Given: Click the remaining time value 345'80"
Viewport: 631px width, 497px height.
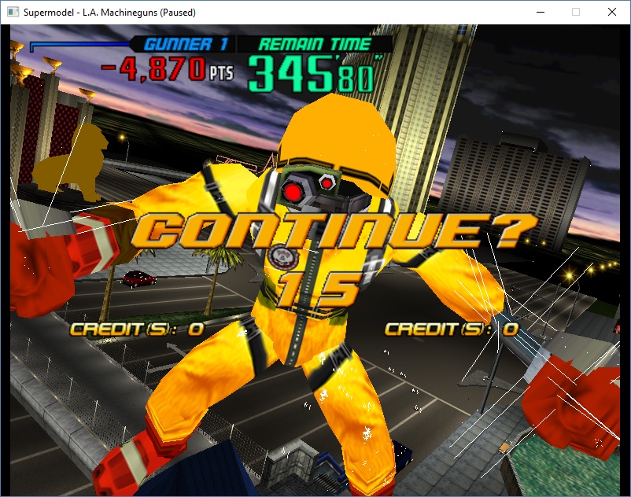Looking at the screenshot, I should pos(314,74).
